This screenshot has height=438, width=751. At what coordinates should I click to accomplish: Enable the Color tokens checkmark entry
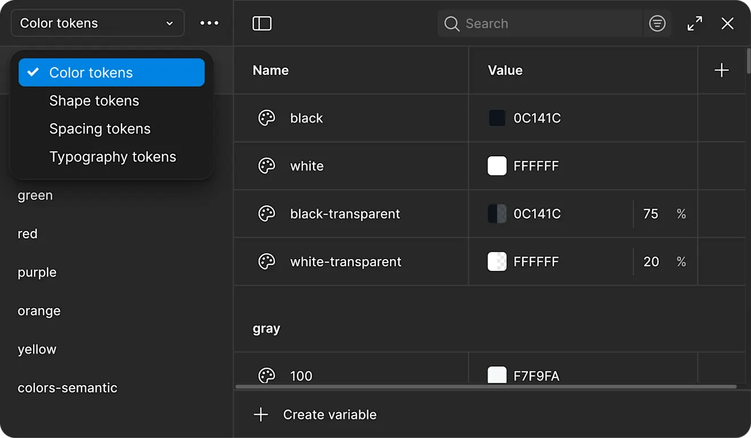[90, 72]
